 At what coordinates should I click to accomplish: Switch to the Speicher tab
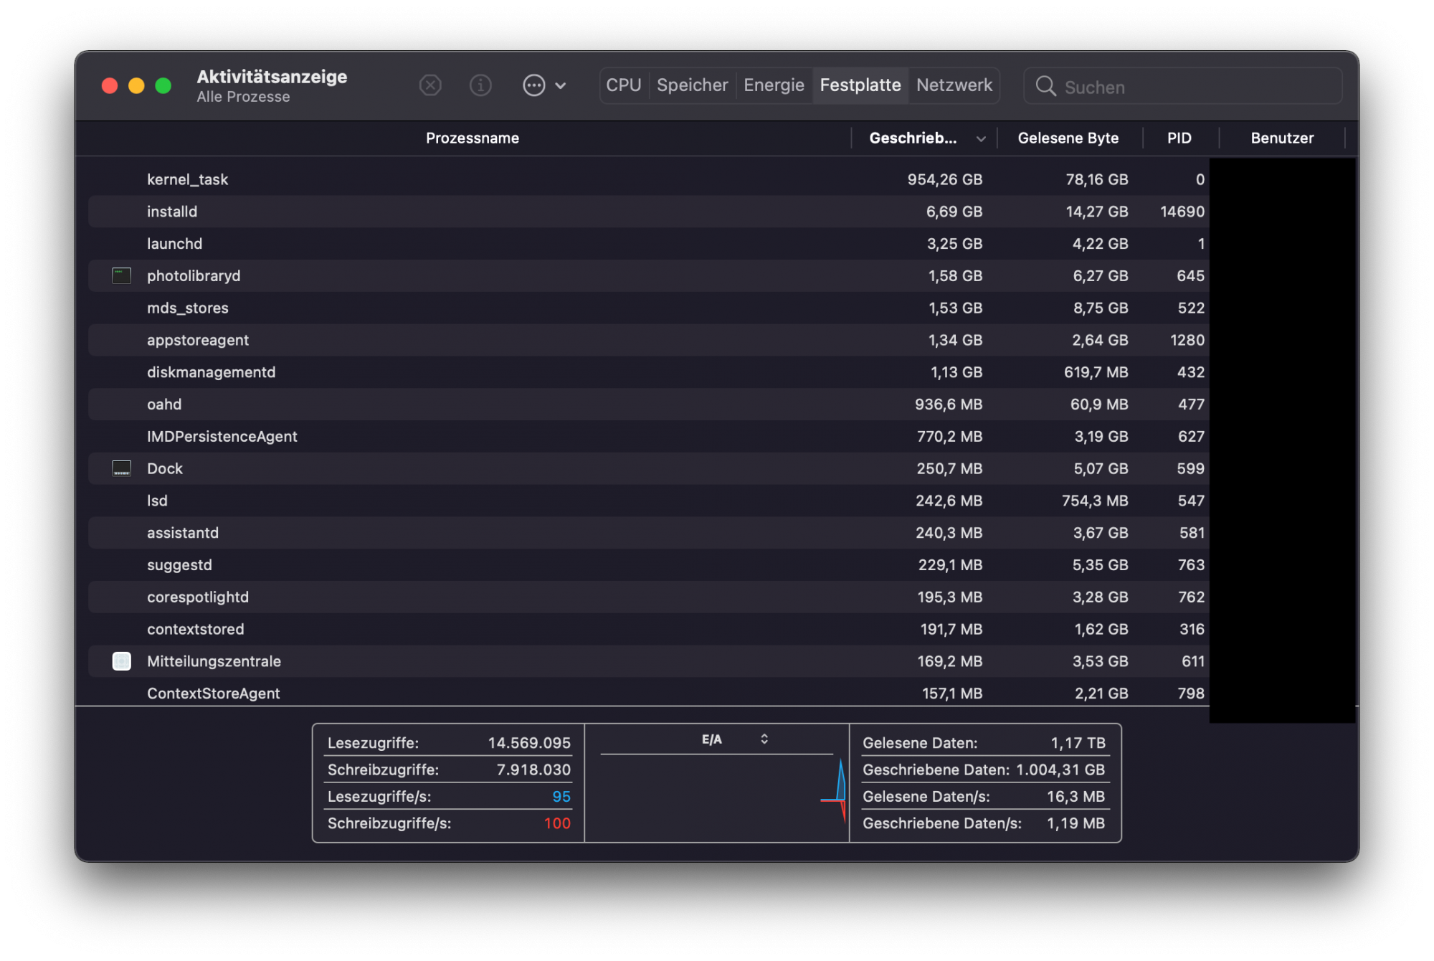pyautogui.click(x=692, y=85)
